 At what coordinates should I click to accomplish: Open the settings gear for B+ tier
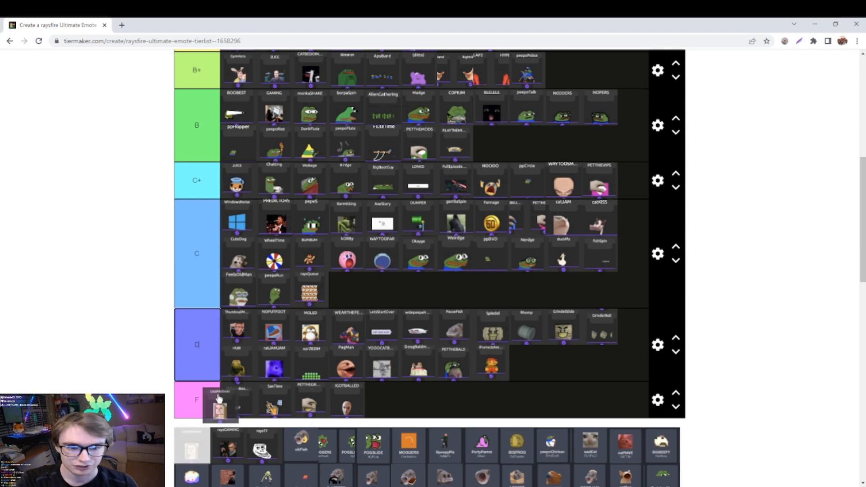coord(658,70)
